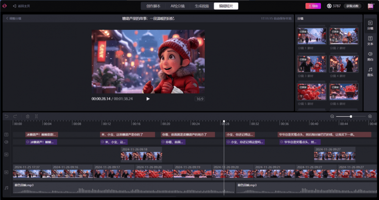Select video clip 2024-11-26 09:17
This screenshot has width=379, height=200.
pos(114,172)
